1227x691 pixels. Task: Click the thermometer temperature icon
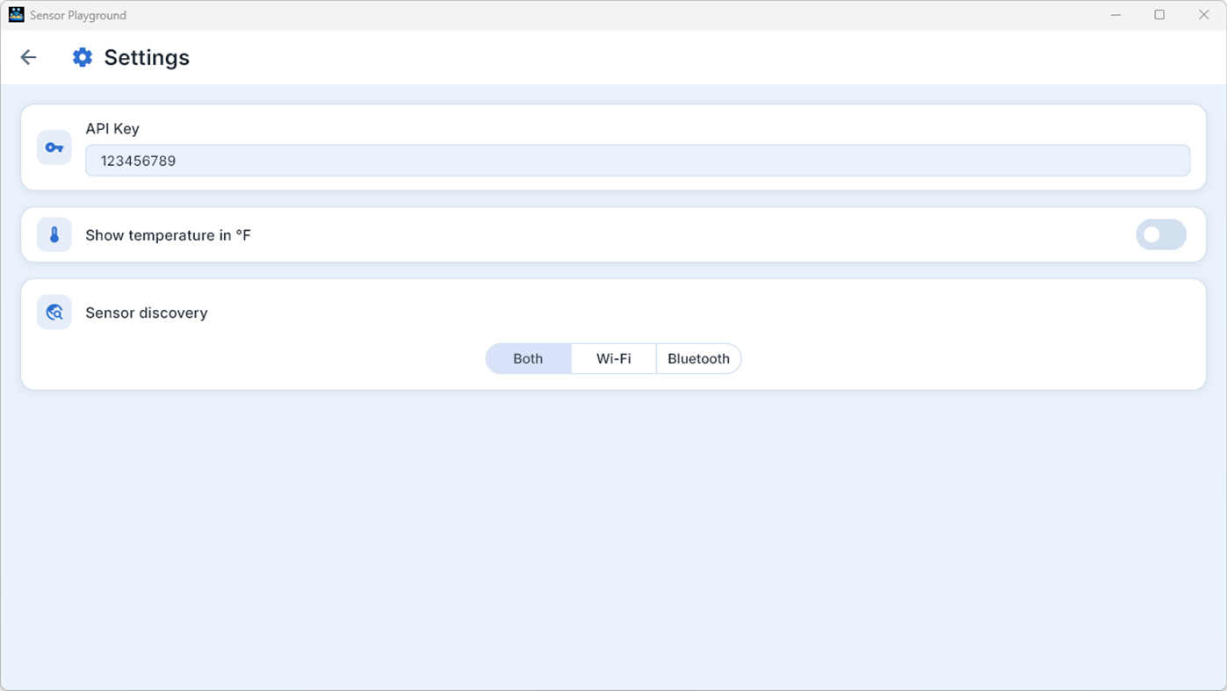point(54,234)
